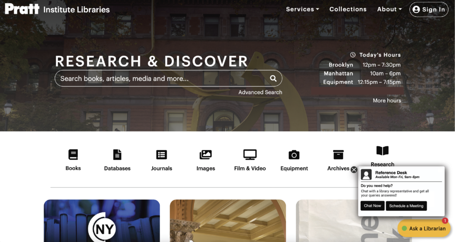Open the NY bookshelf card thumbnail
The width and height of the screenshot is (455, 242).
pyautogui.click(x=102, y=221)
